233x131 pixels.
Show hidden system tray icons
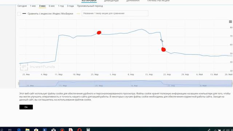[215, 130]
